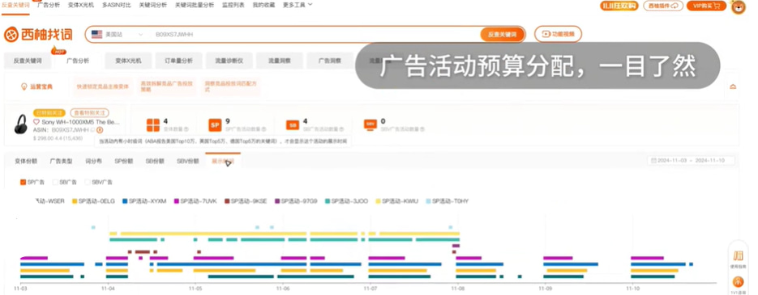Click the 高效拆解竞品广告投放策略 tip link
Viewport: 758px width, 295px height.
[166, 86]
